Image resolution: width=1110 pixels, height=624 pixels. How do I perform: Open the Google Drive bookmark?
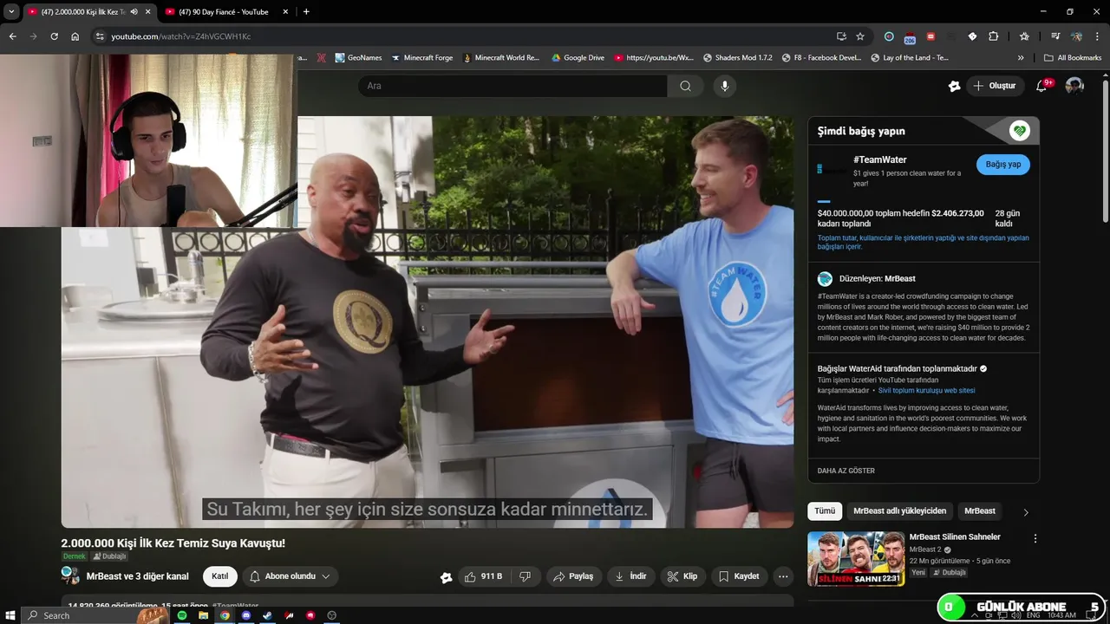[578, 58]
